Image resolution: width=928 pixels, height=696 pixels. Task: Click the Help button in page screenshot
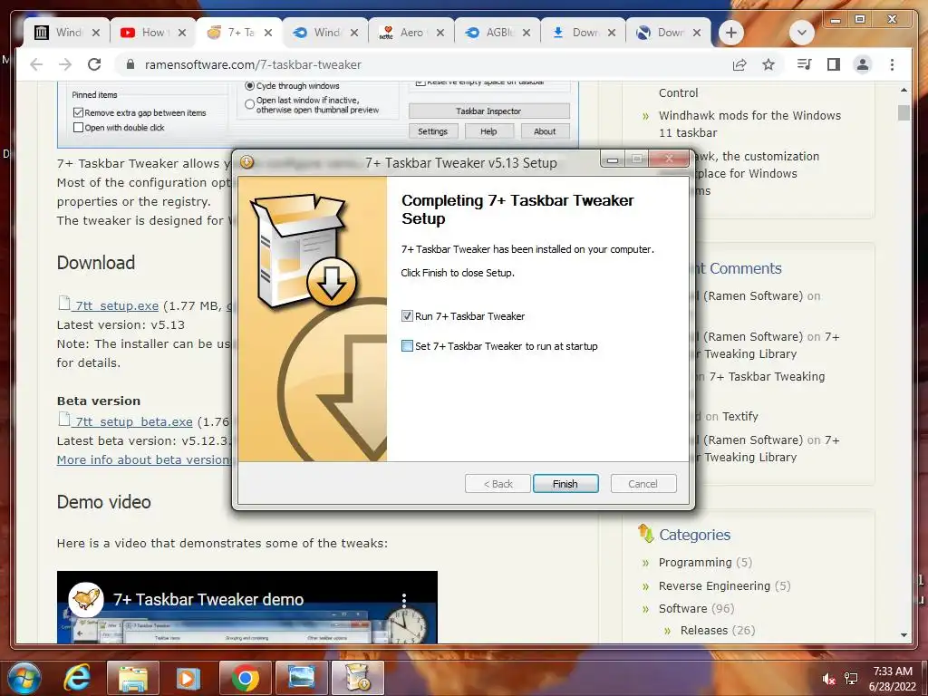(x=488, y=131)
